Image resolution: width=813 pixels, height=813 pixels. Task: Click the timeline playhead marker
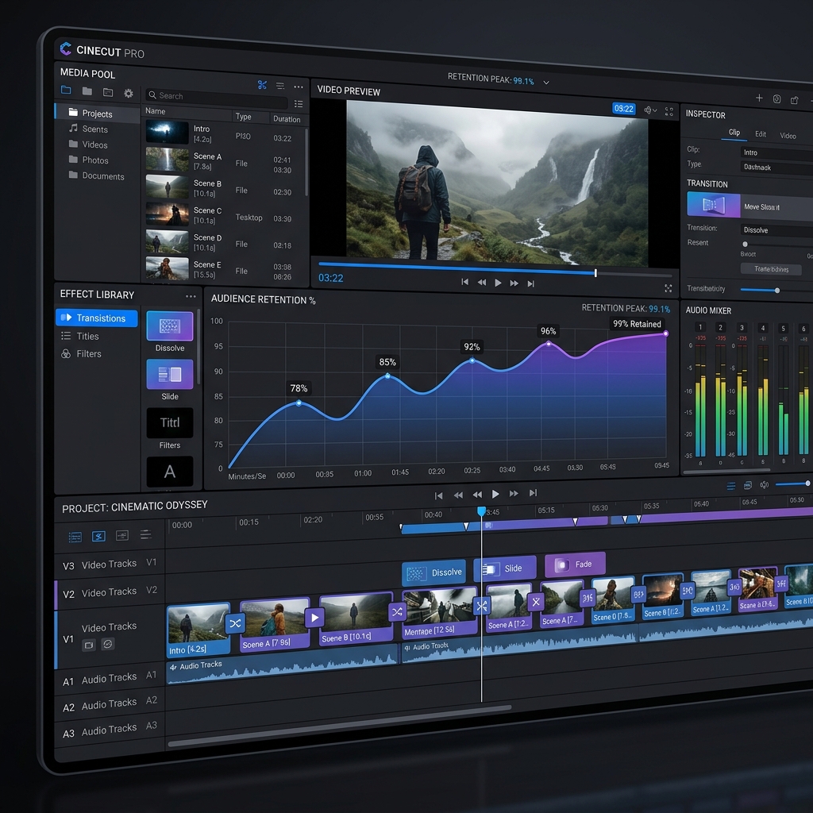(x=482, y=511)
